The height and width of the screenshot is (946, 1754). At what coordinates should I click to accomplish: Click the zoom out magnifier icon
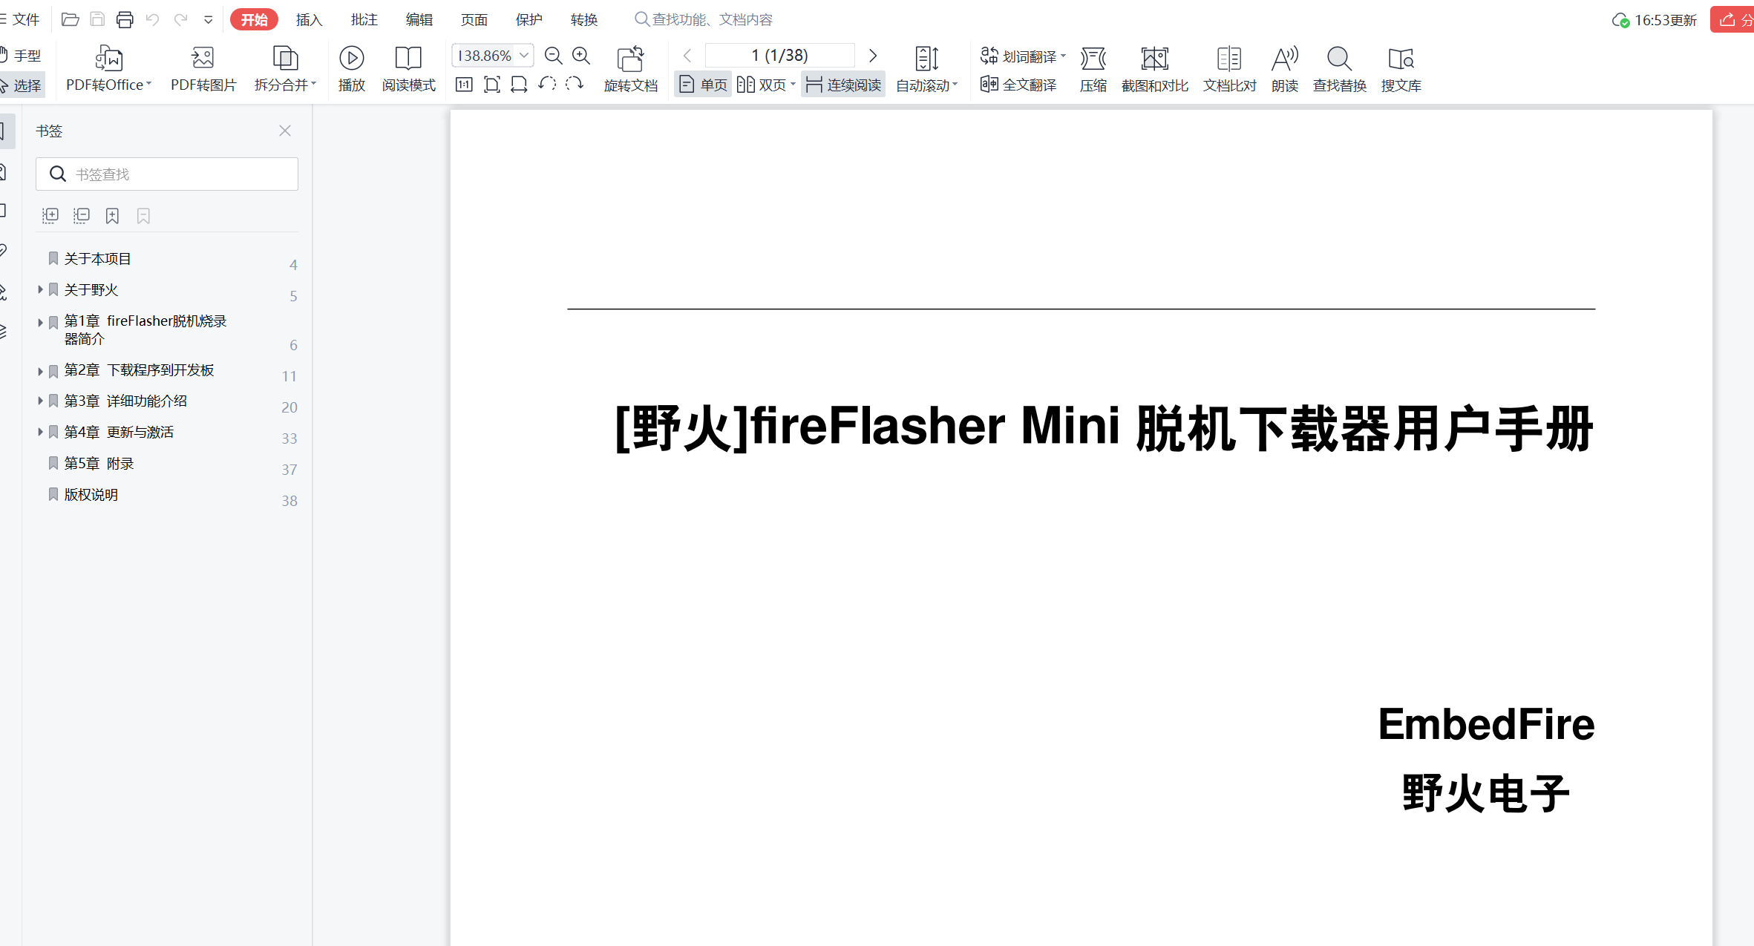[553, 56]
